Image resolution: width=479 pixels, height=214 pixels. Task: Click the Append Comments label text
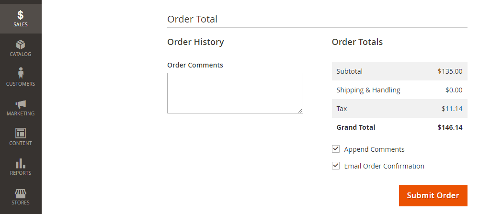point(374,149)
